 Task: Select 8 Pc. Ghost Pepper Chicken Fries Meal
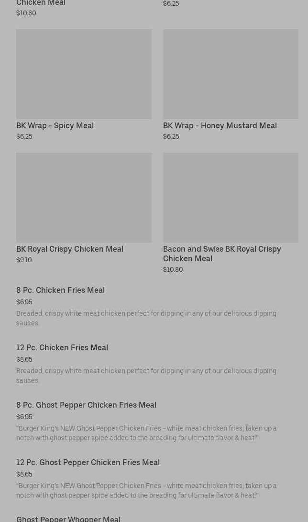pos(86,405)
